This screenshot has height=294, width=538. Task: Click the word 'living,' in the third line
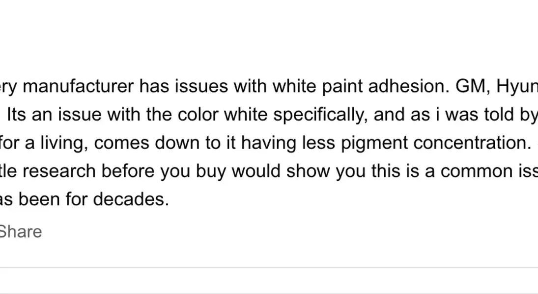(x=64, y=144)
